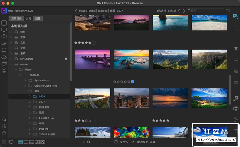This screenshot has height=147, width=240.
Task: Click the camera tethered shooting icon
Action: click(4, 37)
